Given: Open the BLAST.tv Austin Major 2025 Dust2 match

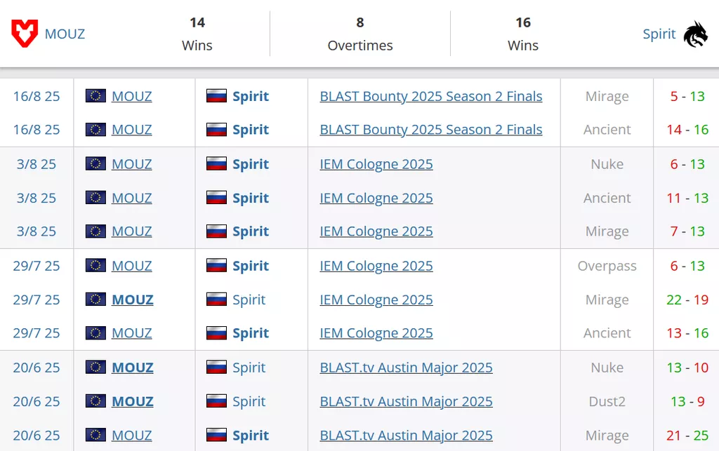Looking at the screenshot, I should click(x=406, y=401).
